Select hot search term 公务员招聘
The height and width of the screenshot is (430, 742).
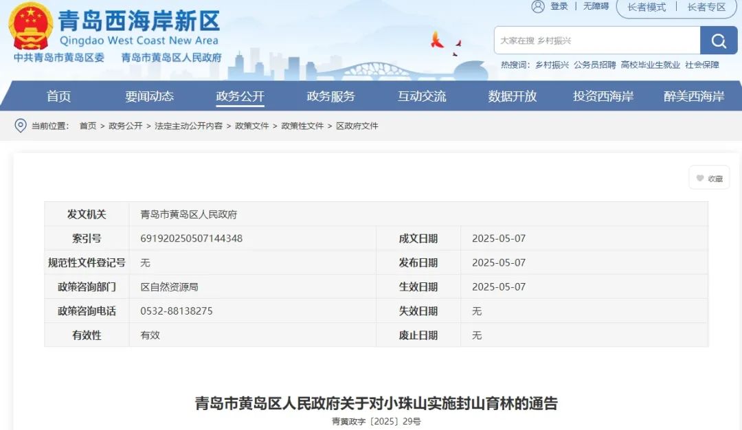[x=595, y=65]
